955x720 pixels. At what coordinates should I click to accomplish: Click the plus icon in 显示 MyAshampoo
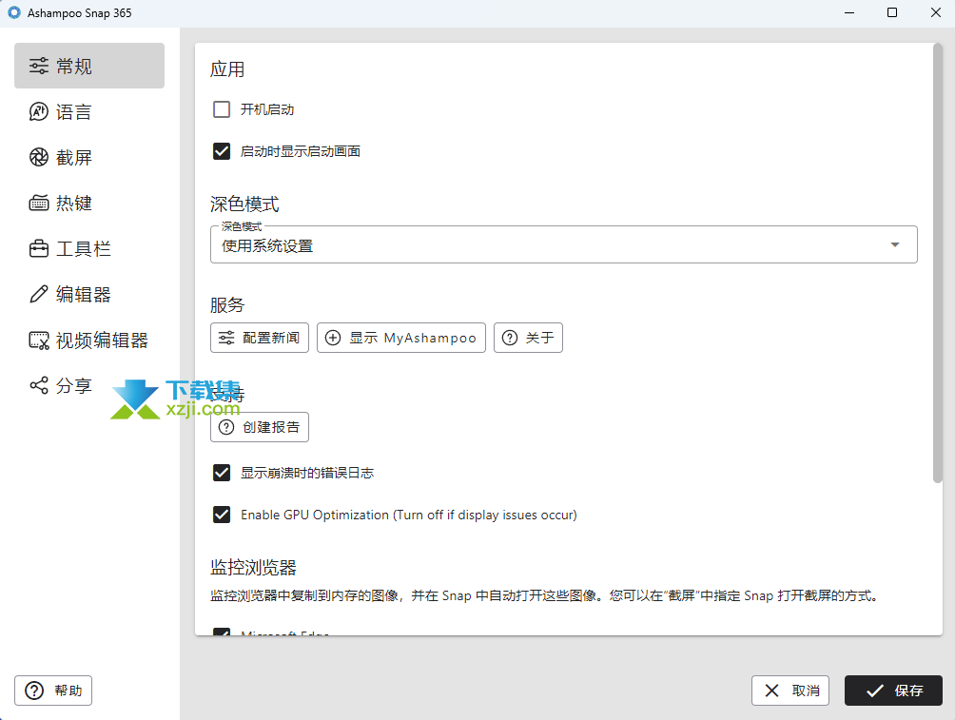pyautogui.click(x=333, y=338)
